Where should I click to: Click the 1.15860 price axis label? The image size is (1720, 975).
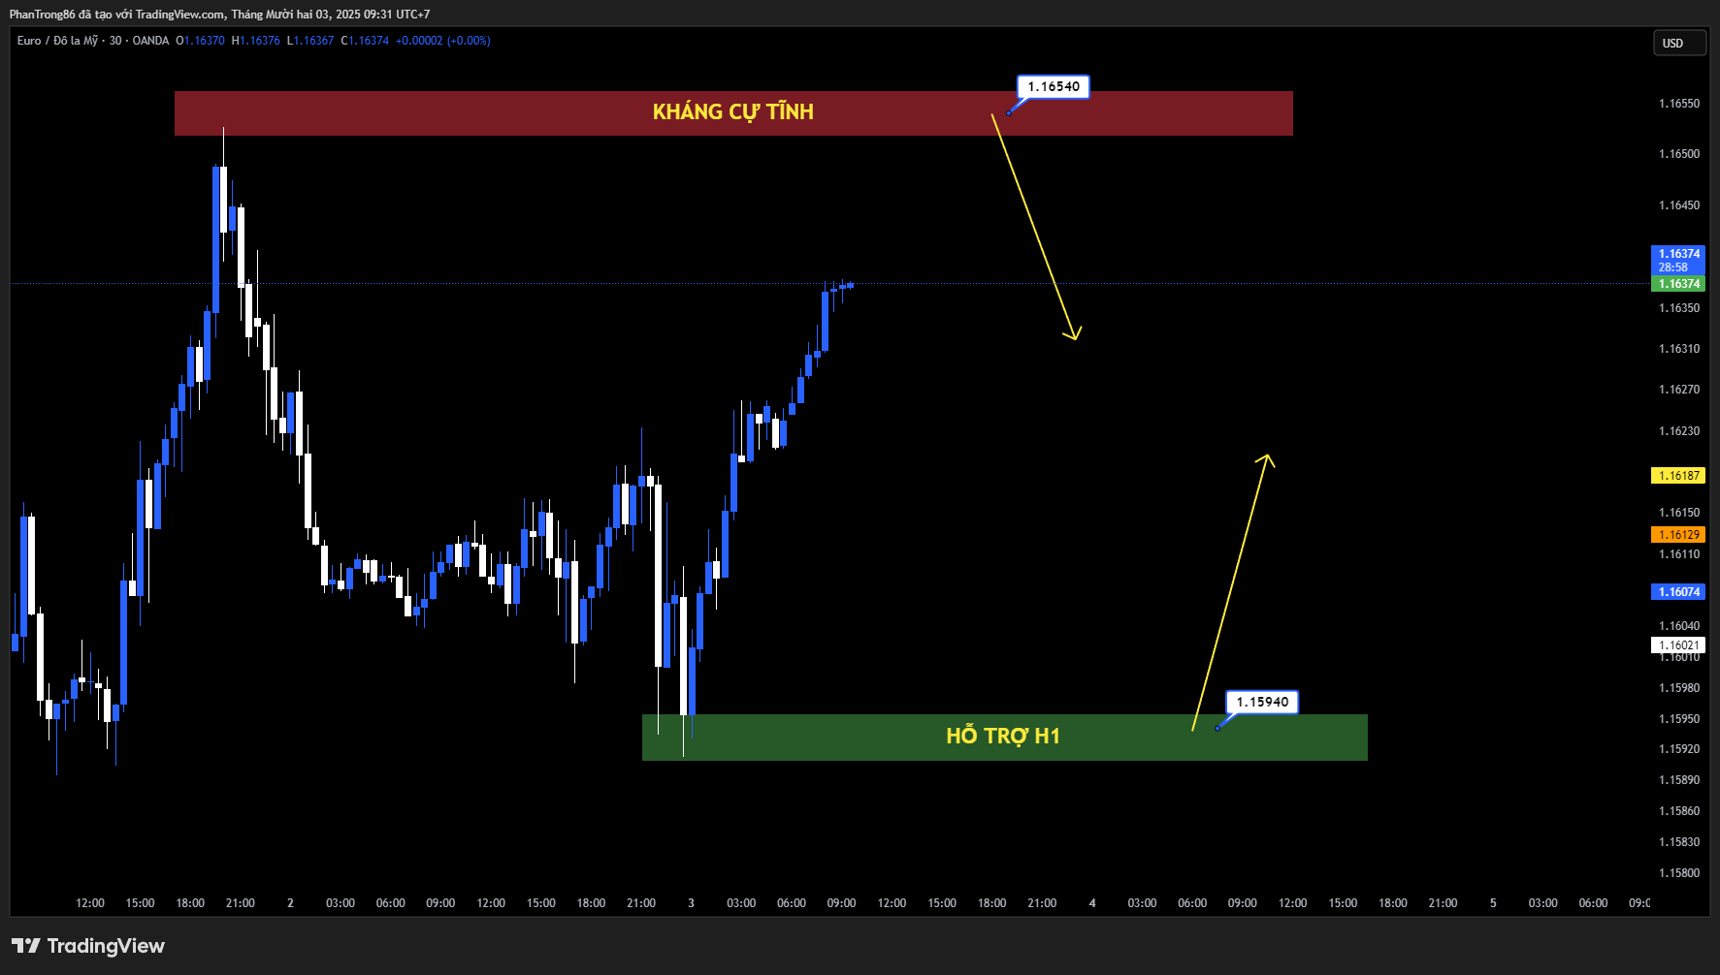click(1679, 811)
